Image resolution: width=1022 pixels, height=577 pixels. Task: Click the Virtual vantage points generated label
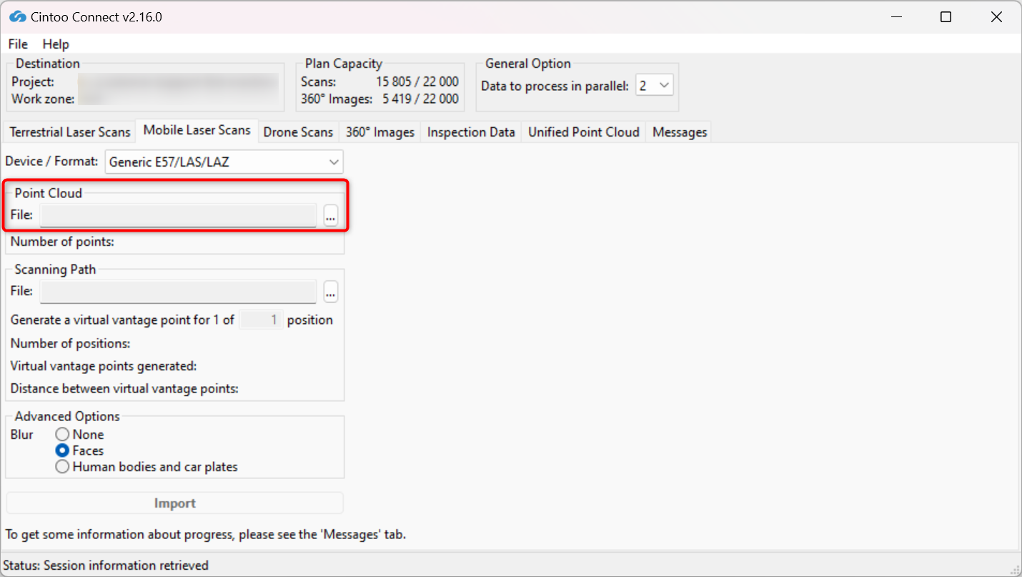(x=103, y=366)
